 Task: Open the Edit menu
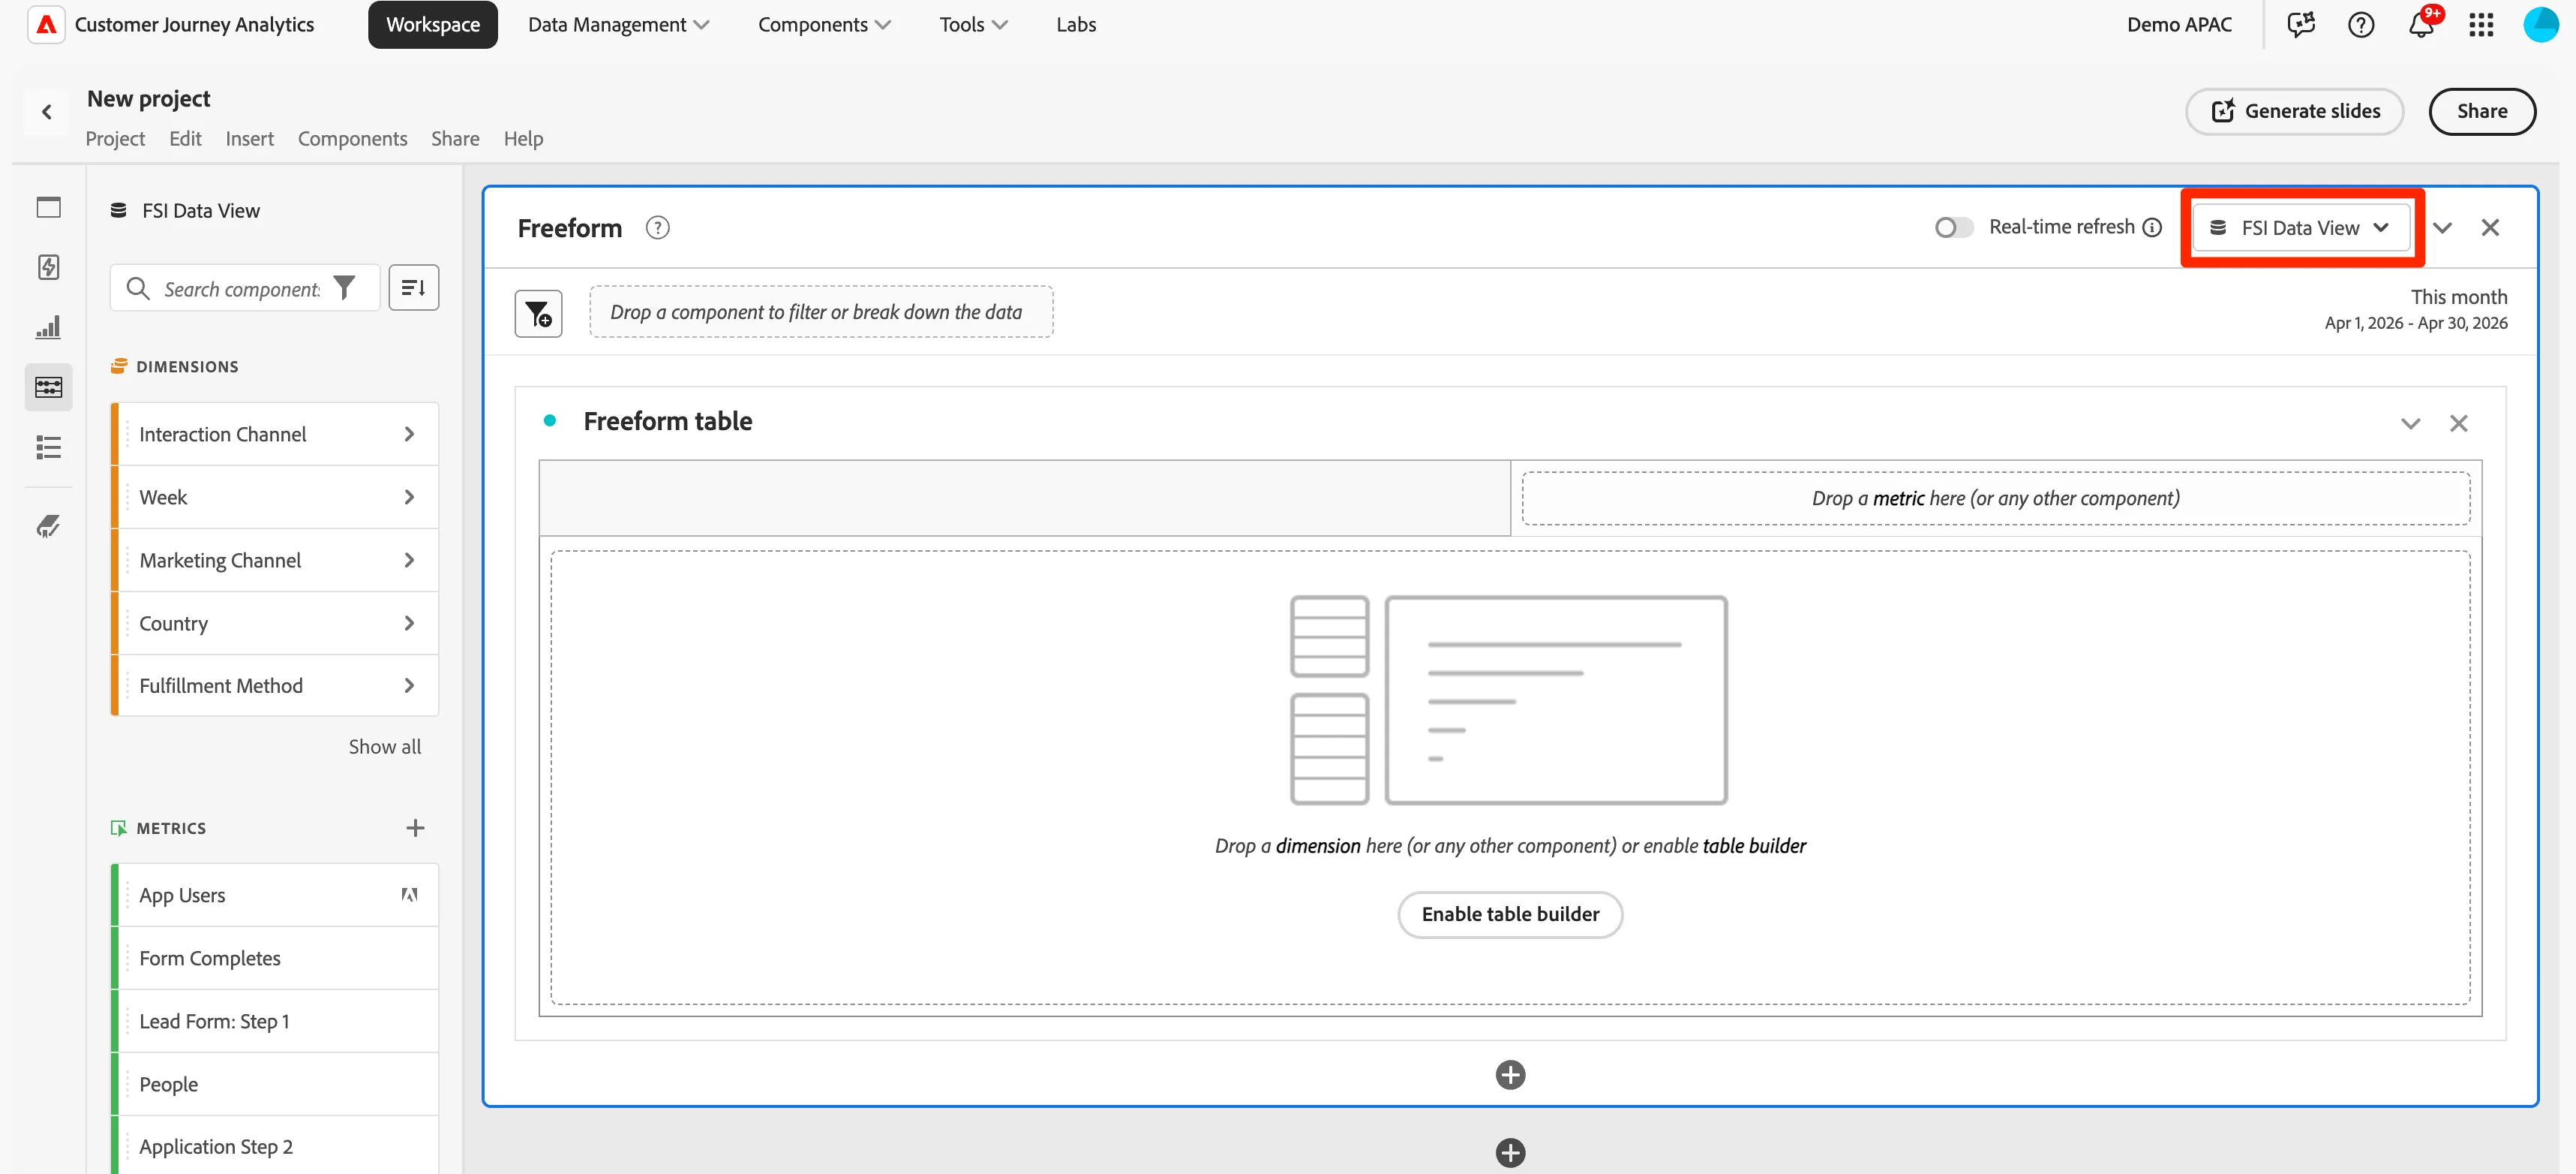tap(185, 139)
